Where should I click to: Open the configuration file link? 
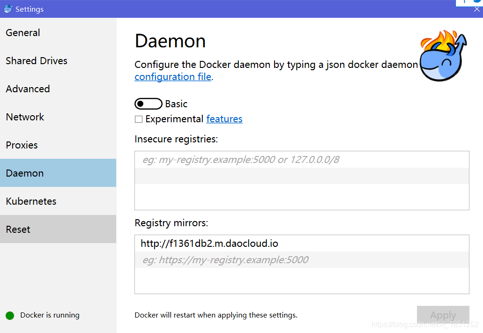coord(173,77)
